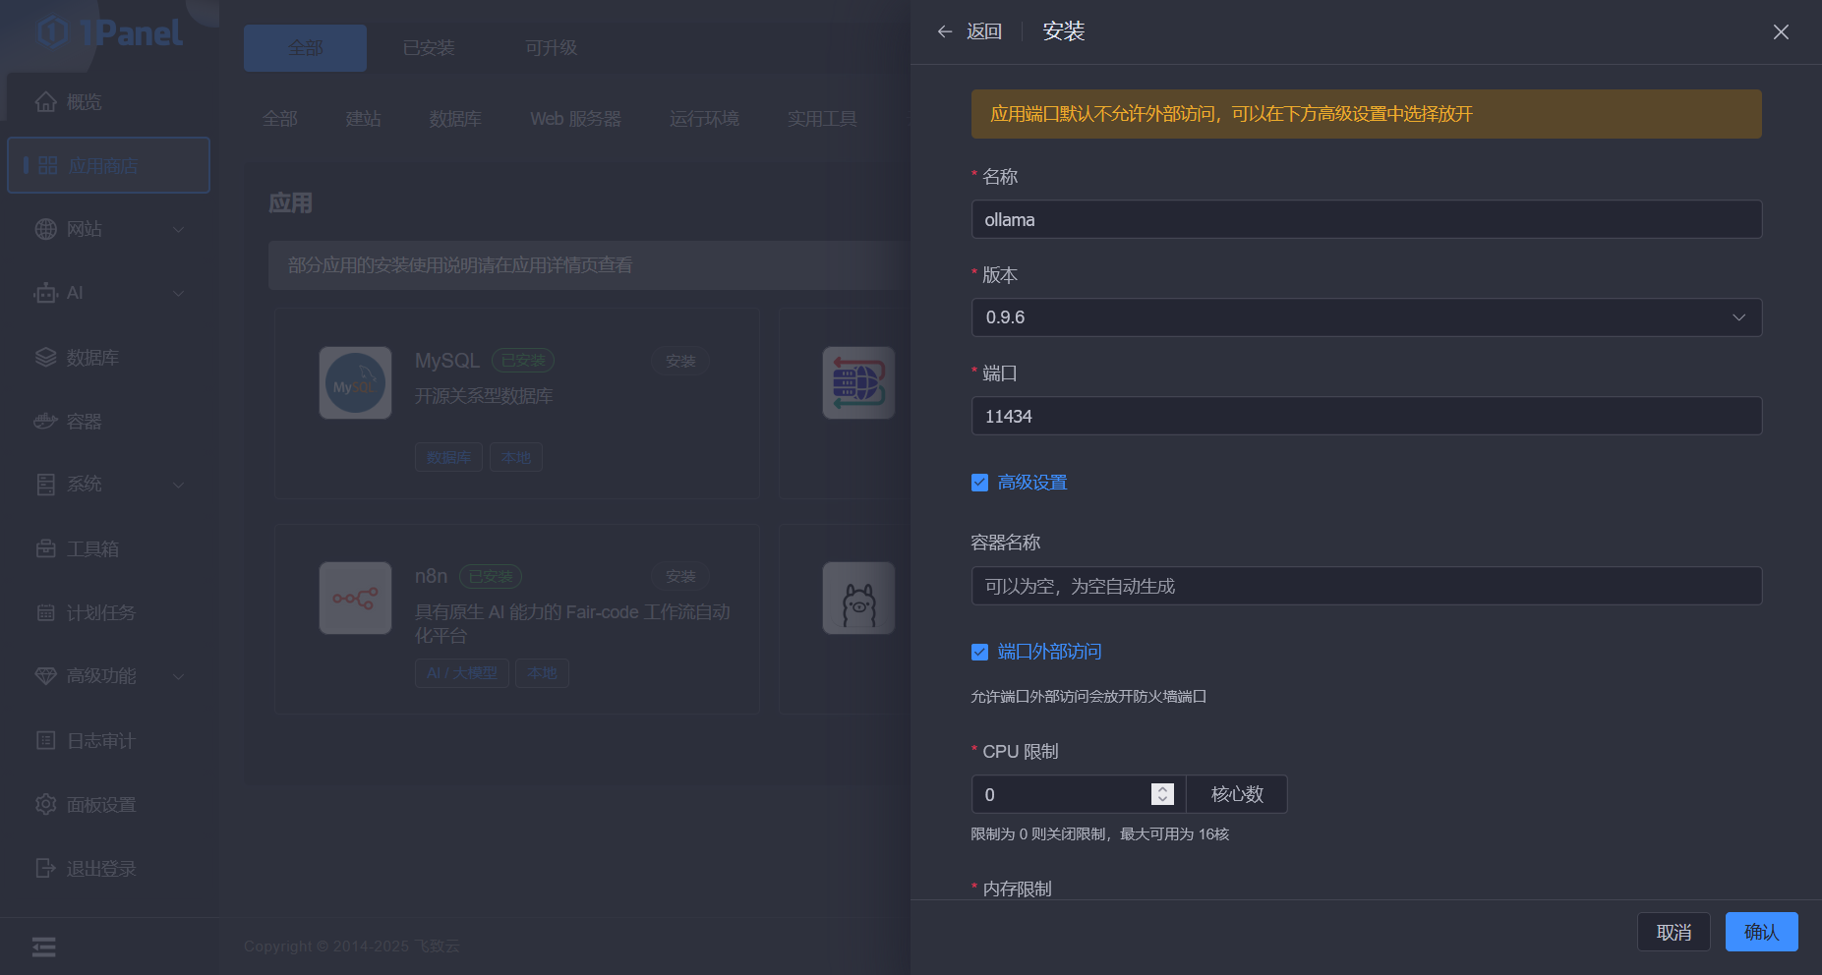Click the 系统 icon in sidebar
This screenshot has height=975, width=1822.
click(x=45, y=484)
